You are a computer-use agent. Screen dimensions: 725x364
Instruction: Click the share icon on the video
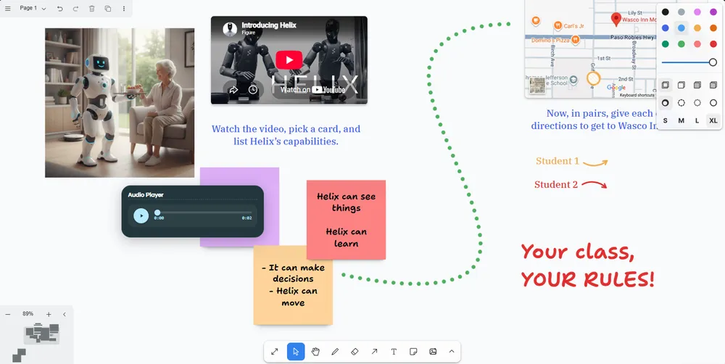(x=234, y=90)
